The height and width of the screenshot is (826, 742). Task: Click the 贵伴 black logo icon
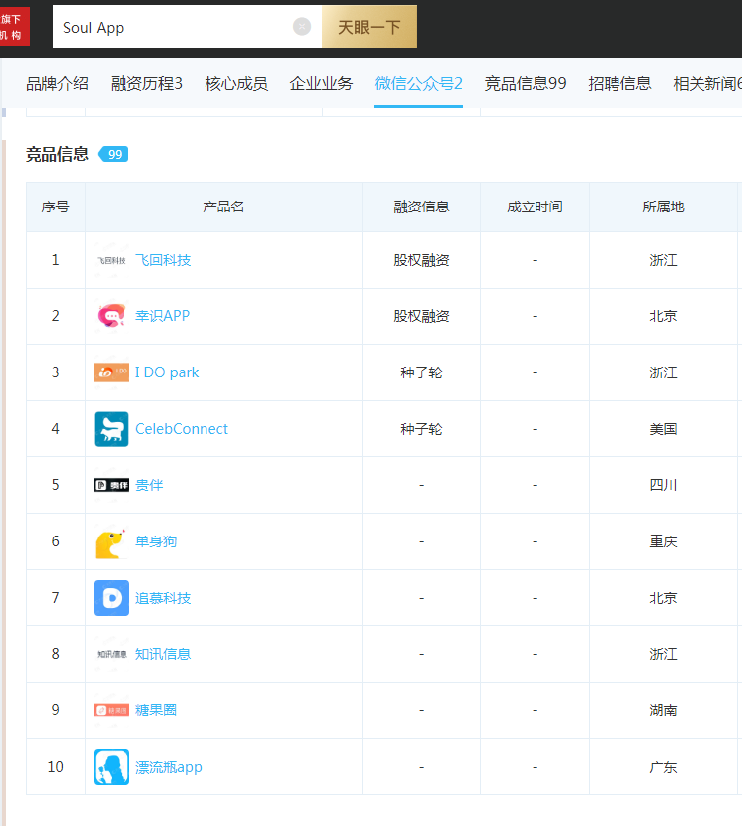[x=111, y=485]
